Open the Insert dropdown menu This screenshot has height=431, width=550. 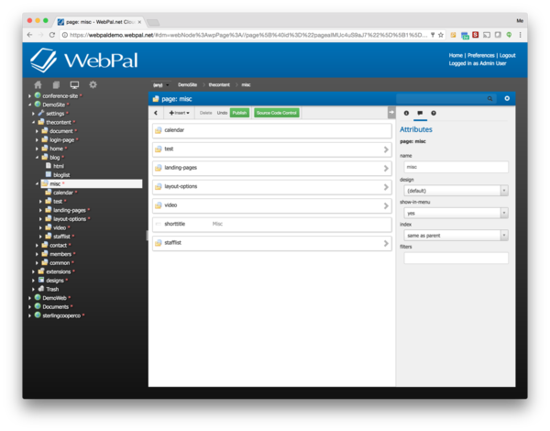pos(180,113)
